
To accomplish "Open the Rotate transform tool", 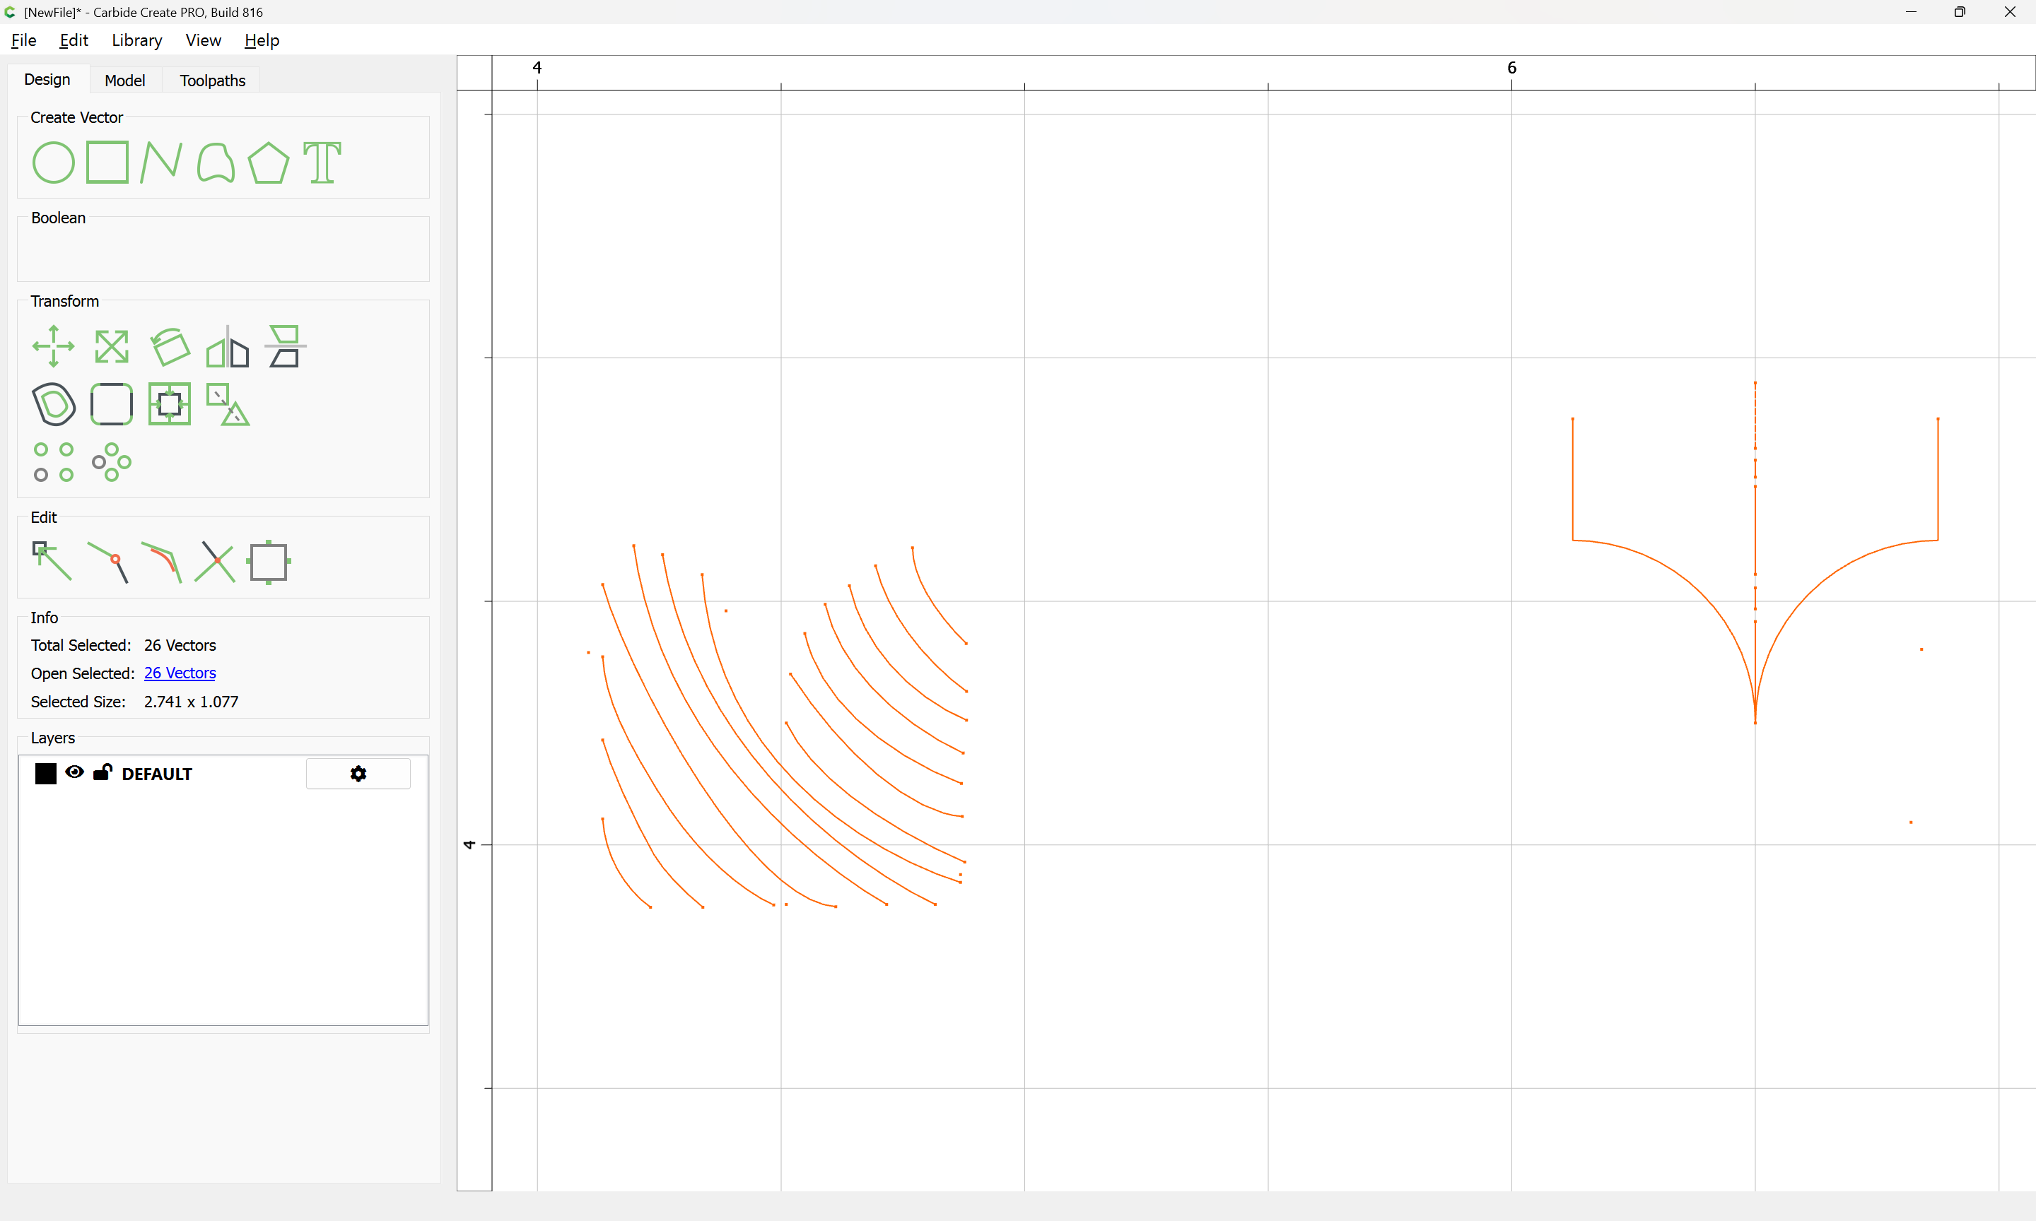I will 170,346.
